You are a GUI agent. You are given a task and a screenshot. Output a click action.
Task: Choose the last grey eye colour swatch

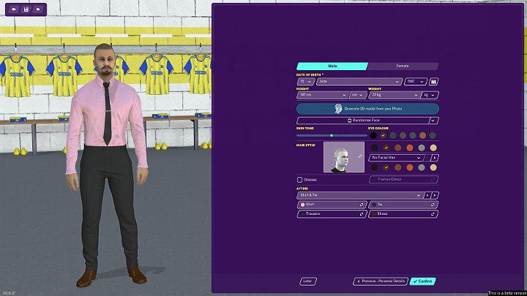[433, 136]
